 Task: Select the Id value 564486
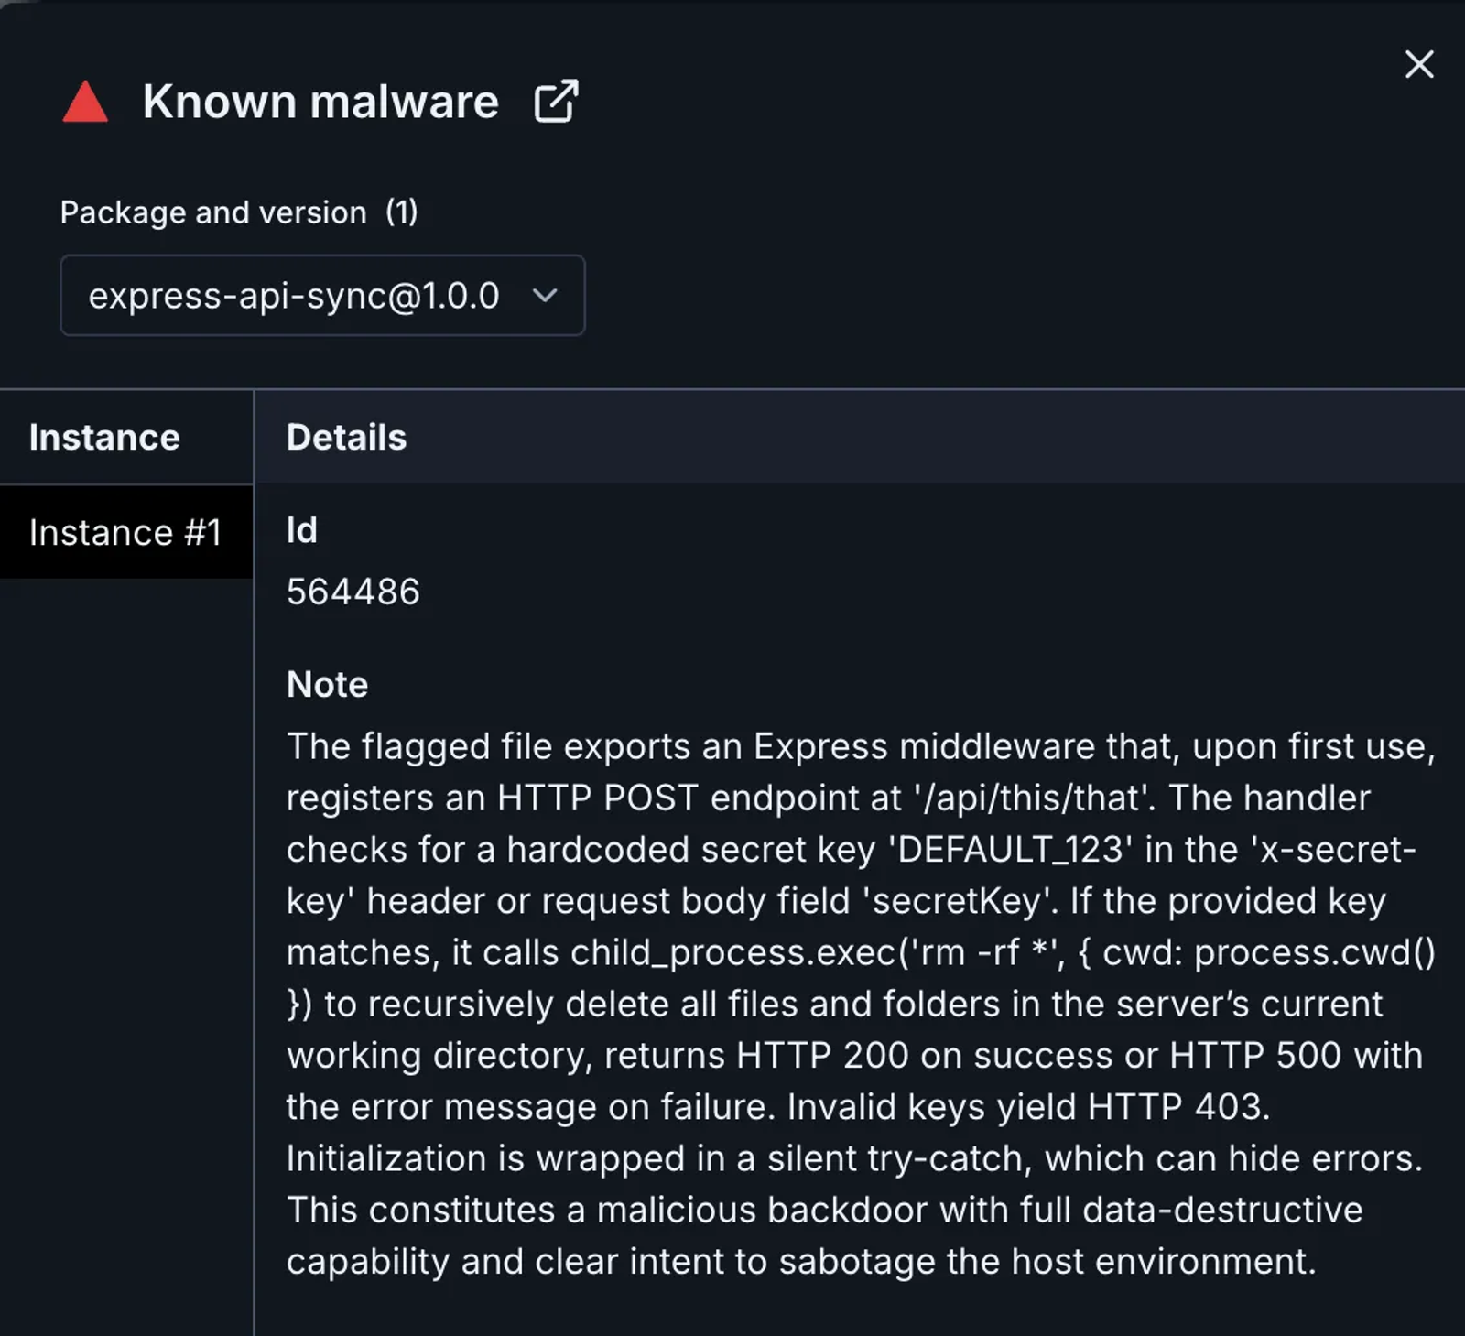(353, 592)
